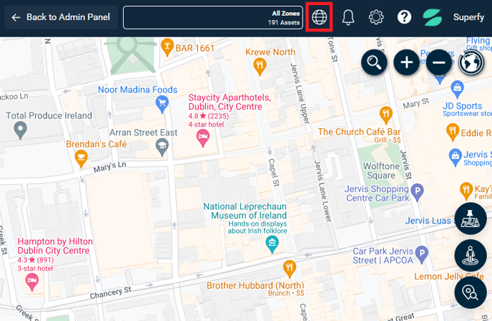Image resolution: width=492 pixels, height=321 pixels.
Task: Click Noor Madina Foods shopping cart marker
Action: tap(162, 104)
